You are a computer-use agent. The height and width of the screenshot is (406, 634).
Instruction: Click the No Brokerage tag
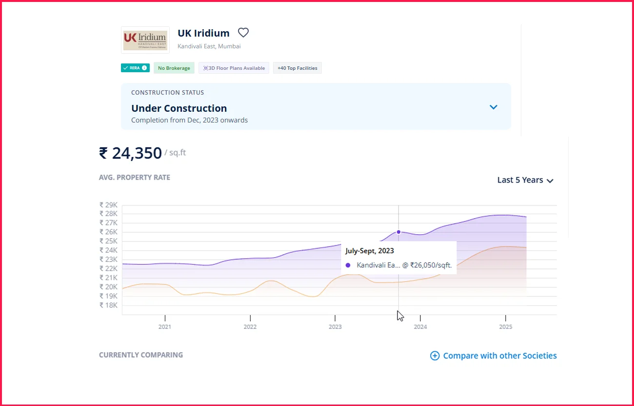point(174,68)
